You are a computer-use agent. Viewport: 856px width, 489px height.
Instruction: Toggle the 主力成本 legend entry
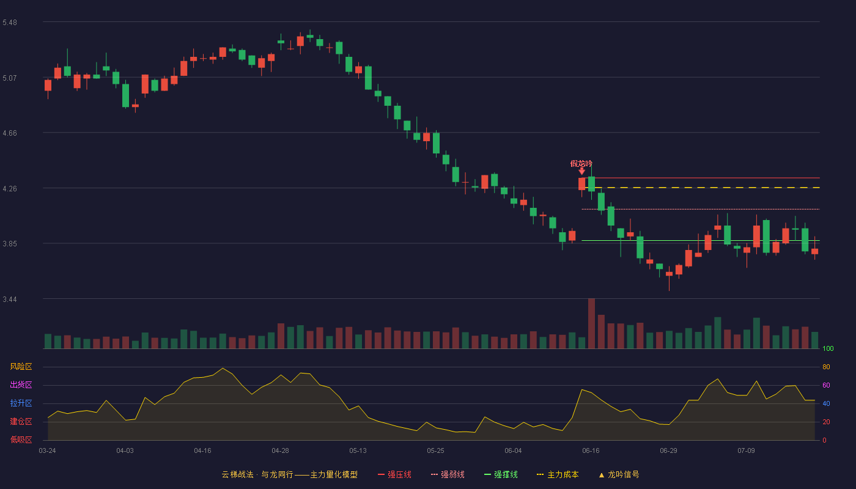pos(558,474)
